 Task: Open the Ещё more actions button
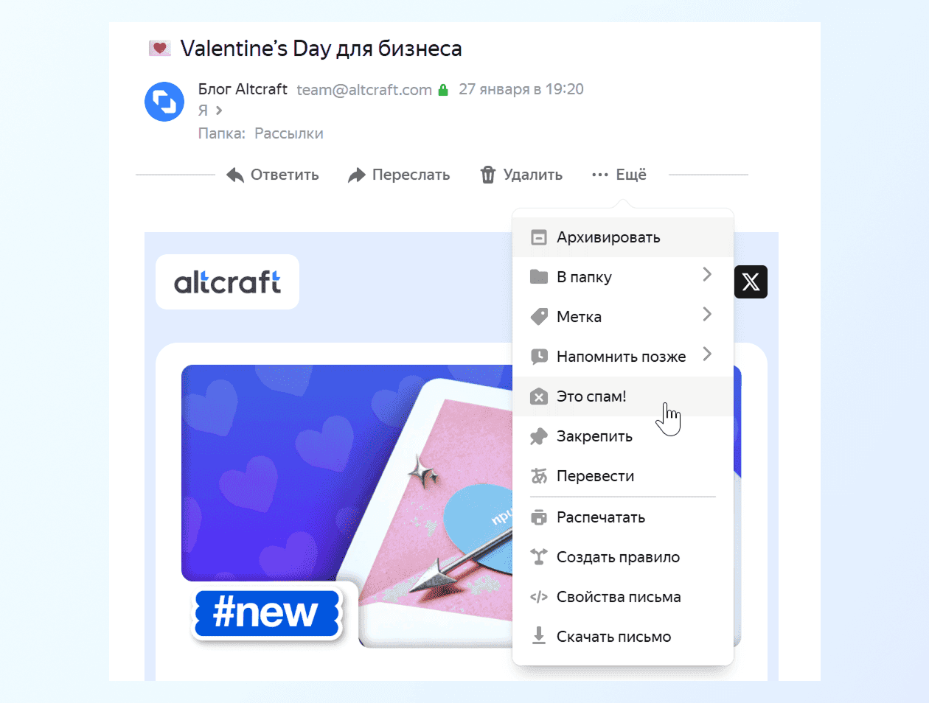619,175
